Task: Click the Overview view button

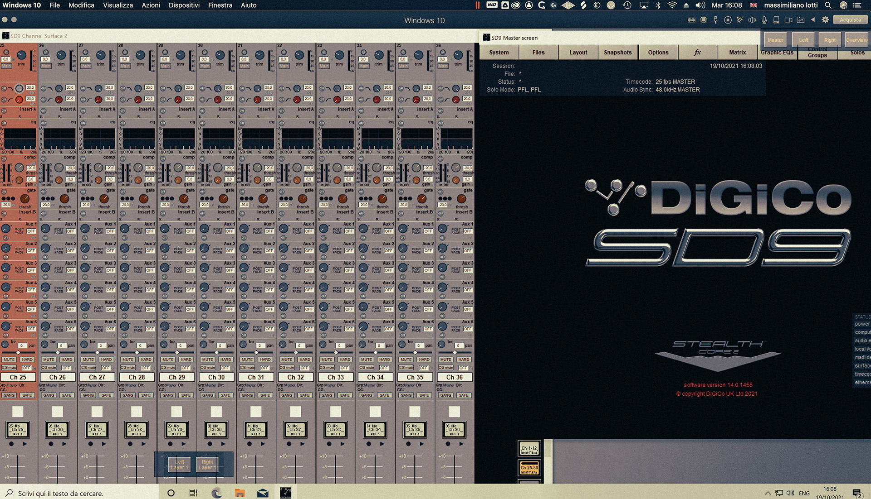Action: pos(856,40)
